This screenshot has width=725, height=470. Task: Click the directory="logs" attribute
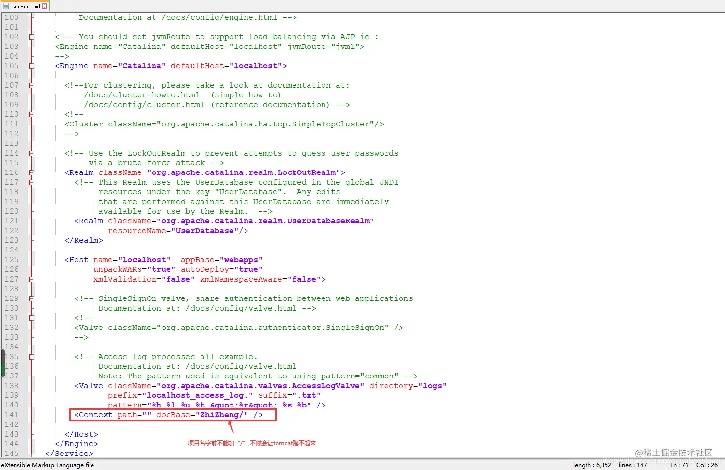click(408, 386)
